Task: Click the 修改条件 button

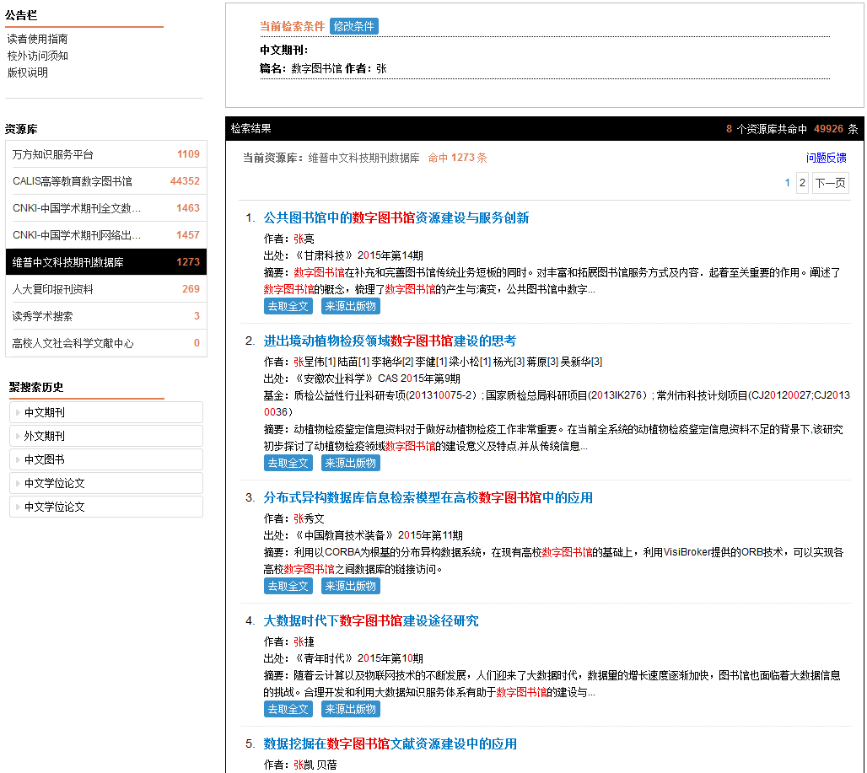Action: [x=353, y=26]
